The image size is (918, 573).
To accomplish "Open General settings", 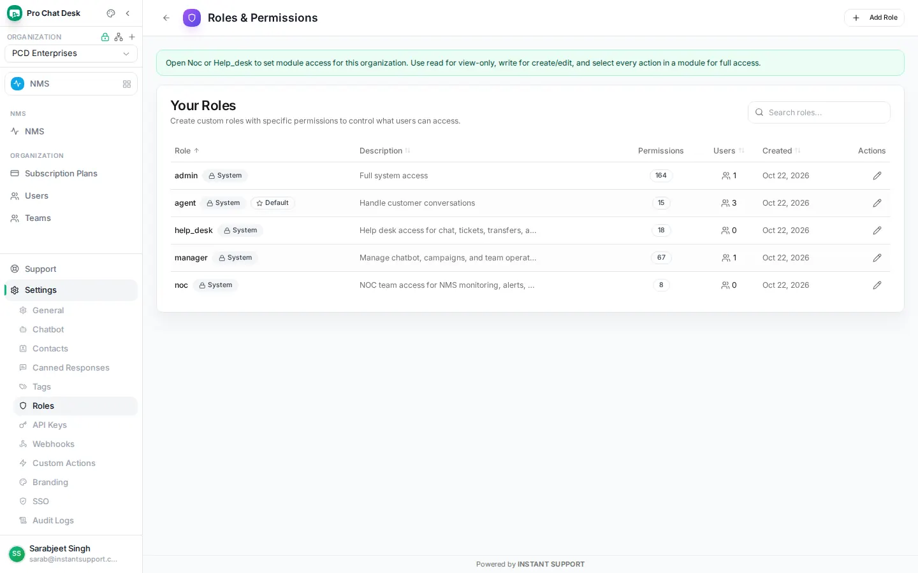I will point(75,311).
